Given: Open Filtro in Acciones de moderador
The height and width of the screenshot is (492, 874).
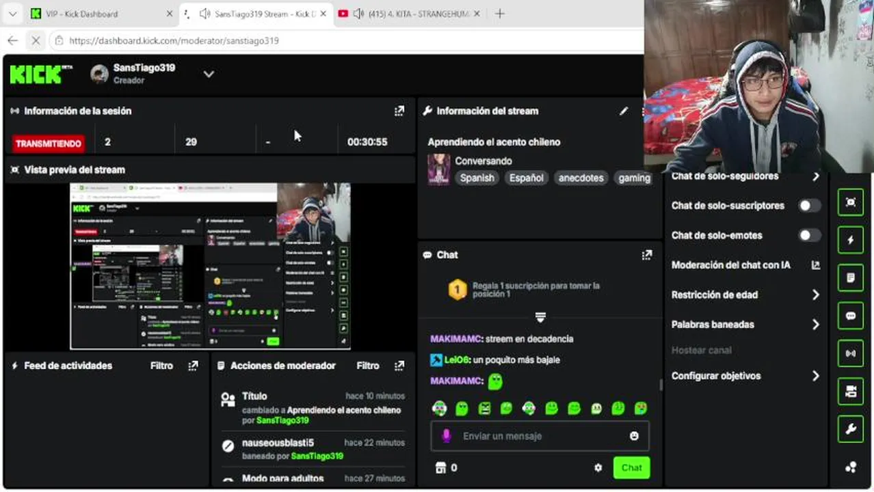Looking at the screenshot, I should coord(368,366).
